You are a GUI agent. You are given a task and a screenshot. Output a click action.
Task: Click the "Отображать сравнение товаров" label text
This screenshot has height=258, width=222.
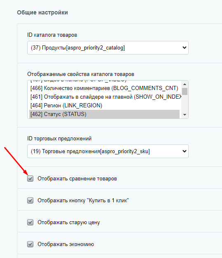77,178
